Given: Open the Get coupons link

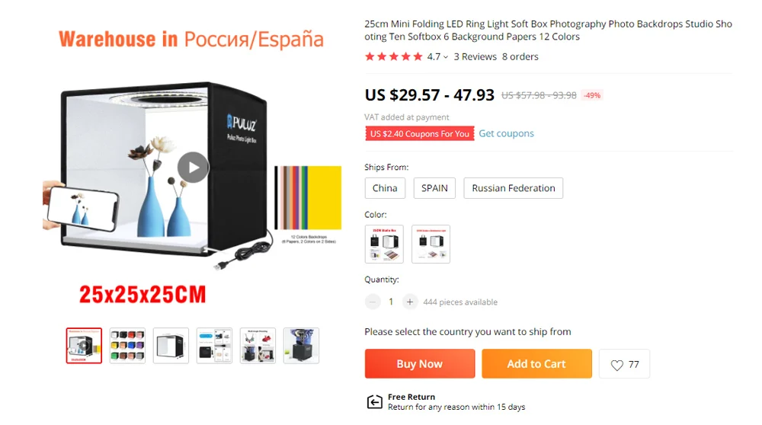Looking at the screenshot, I should click(506, 133).
